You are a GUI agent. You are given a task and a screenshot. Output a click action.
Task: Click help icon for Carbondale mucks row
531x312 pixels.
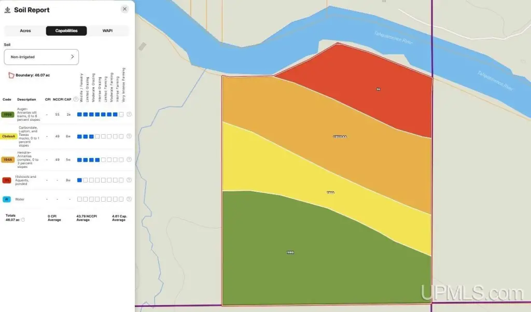tap(129, 136)
